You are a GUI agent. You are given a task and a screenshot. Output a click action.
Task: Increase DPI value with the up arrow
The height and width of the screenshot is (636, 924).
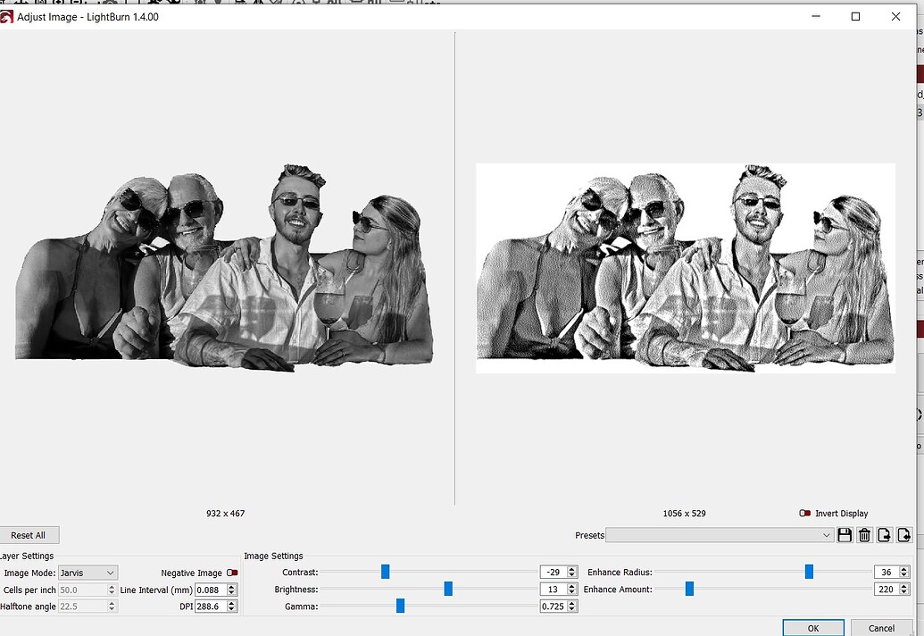tap(229, 602)
